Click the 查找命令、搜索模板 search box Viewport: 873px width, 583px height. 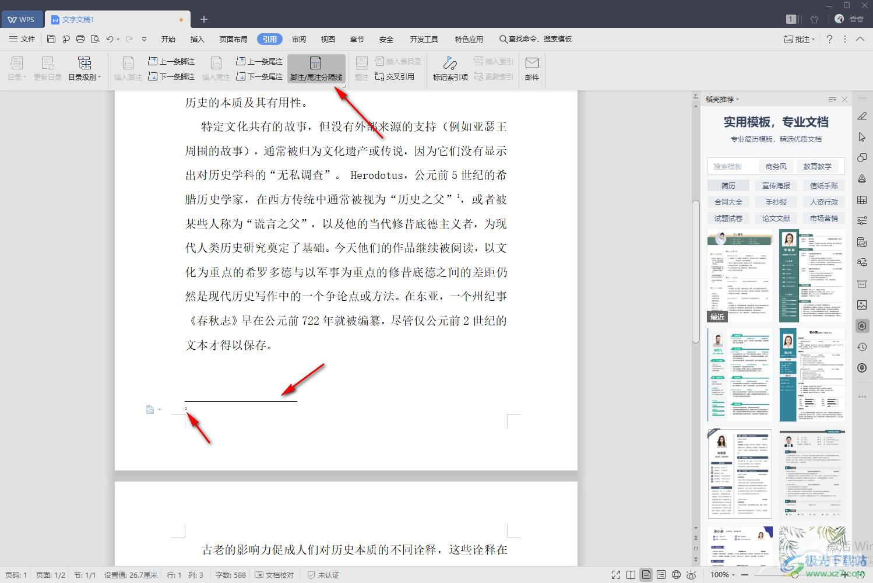click(536, 39)
